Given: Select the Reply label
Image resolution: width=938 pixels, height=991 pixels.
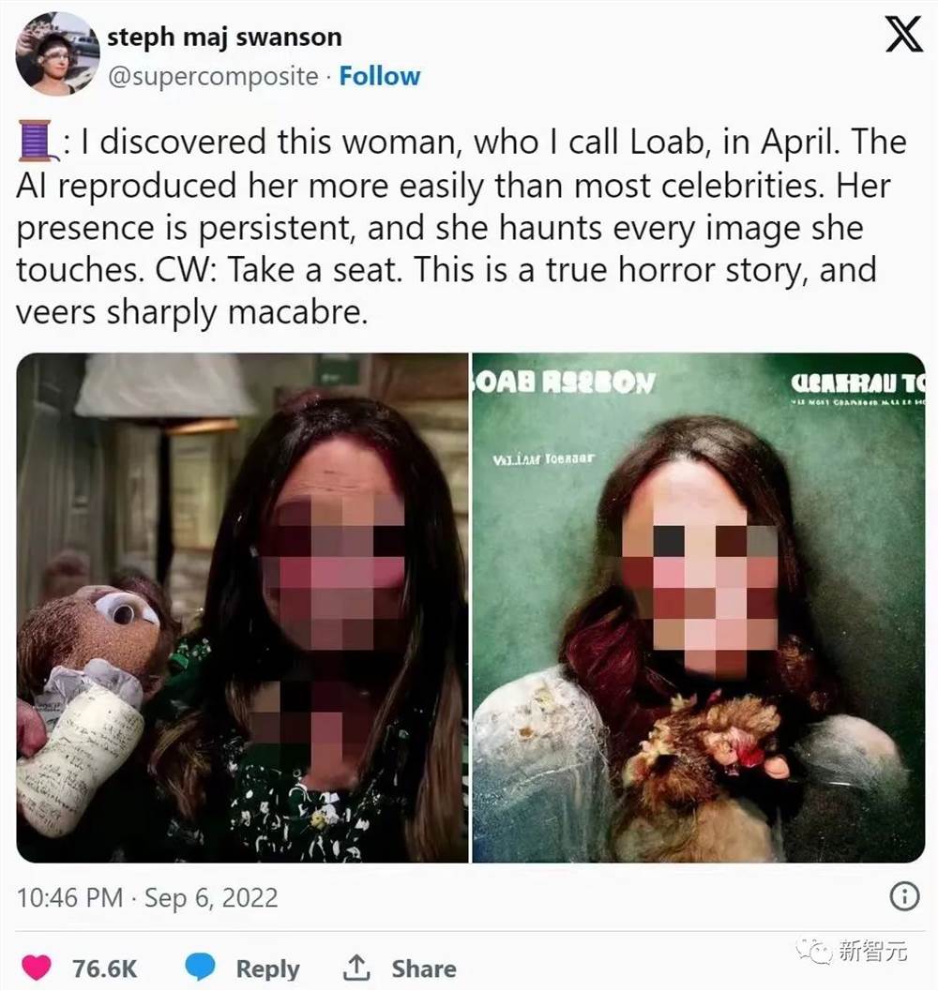Looking at the screenshot, I should [267, 968].
